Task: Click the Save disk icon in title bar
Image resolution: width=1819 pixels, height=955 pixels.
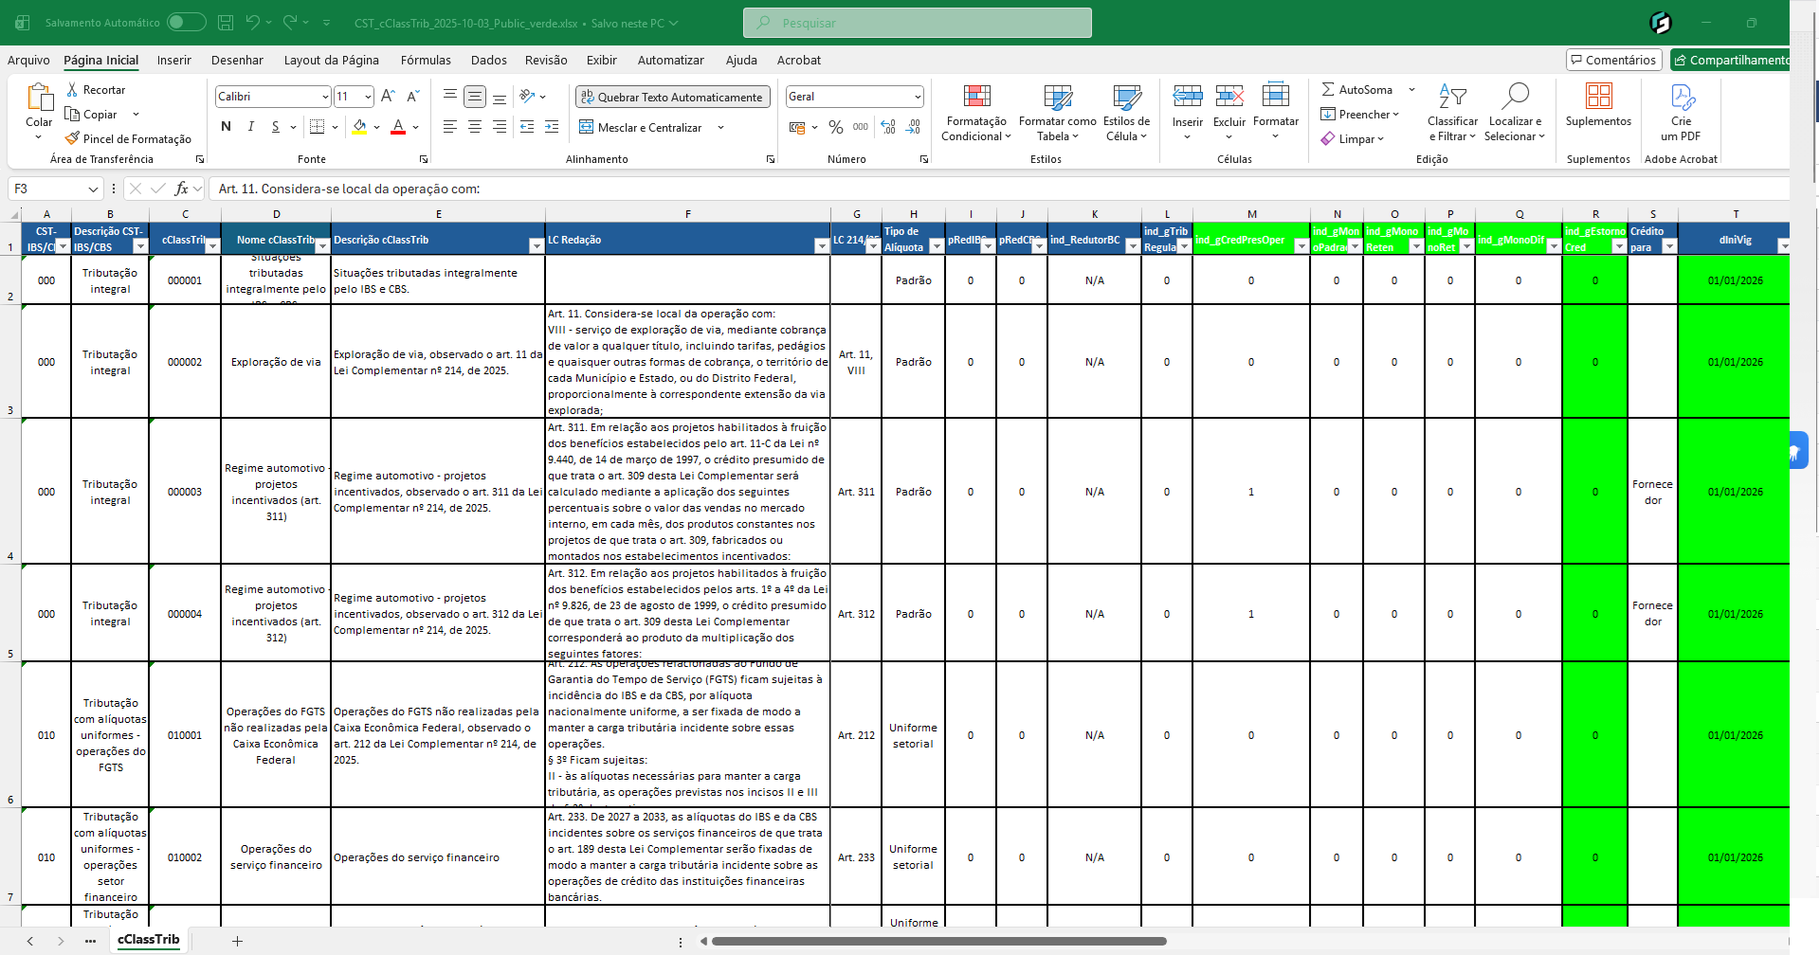Action: 226,23
